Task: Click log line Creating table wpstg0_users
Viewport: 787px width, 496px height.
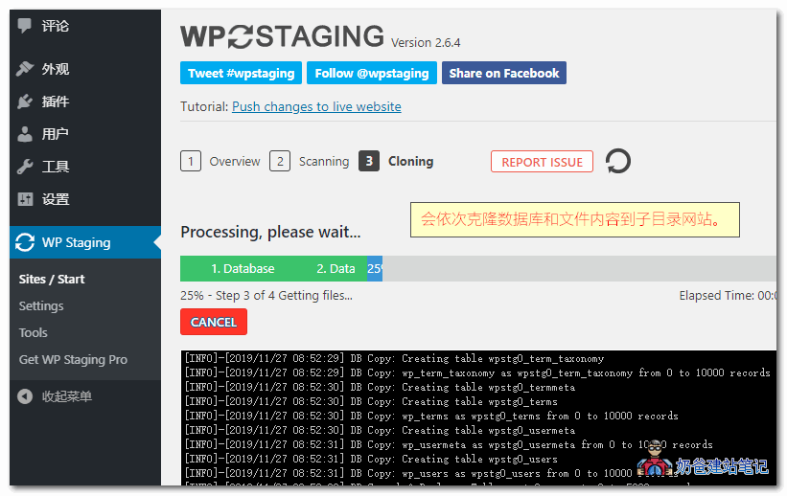Action: click(x=371, y=459)
